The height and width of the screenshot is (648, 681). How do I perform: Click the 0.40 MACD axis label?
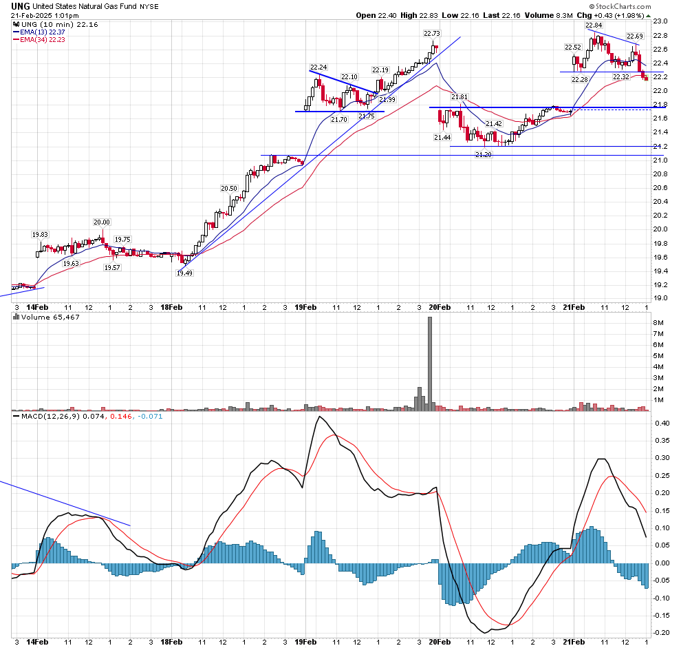click(662, 423)
